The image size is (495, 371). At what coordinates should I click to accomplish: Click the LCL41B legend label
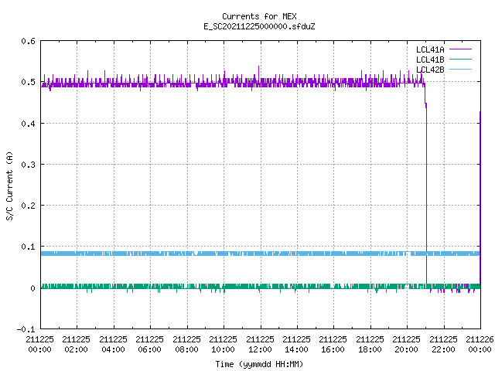point(430,60)
